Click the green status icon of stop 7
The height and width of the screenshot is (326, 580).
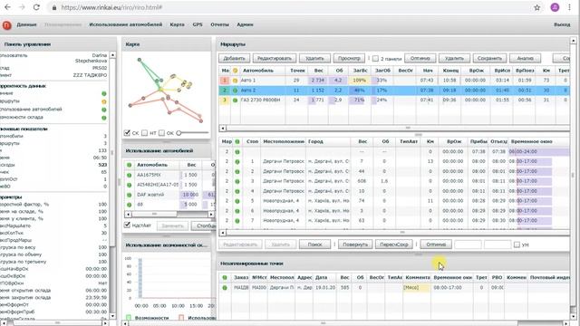click(x=237, y=221)
